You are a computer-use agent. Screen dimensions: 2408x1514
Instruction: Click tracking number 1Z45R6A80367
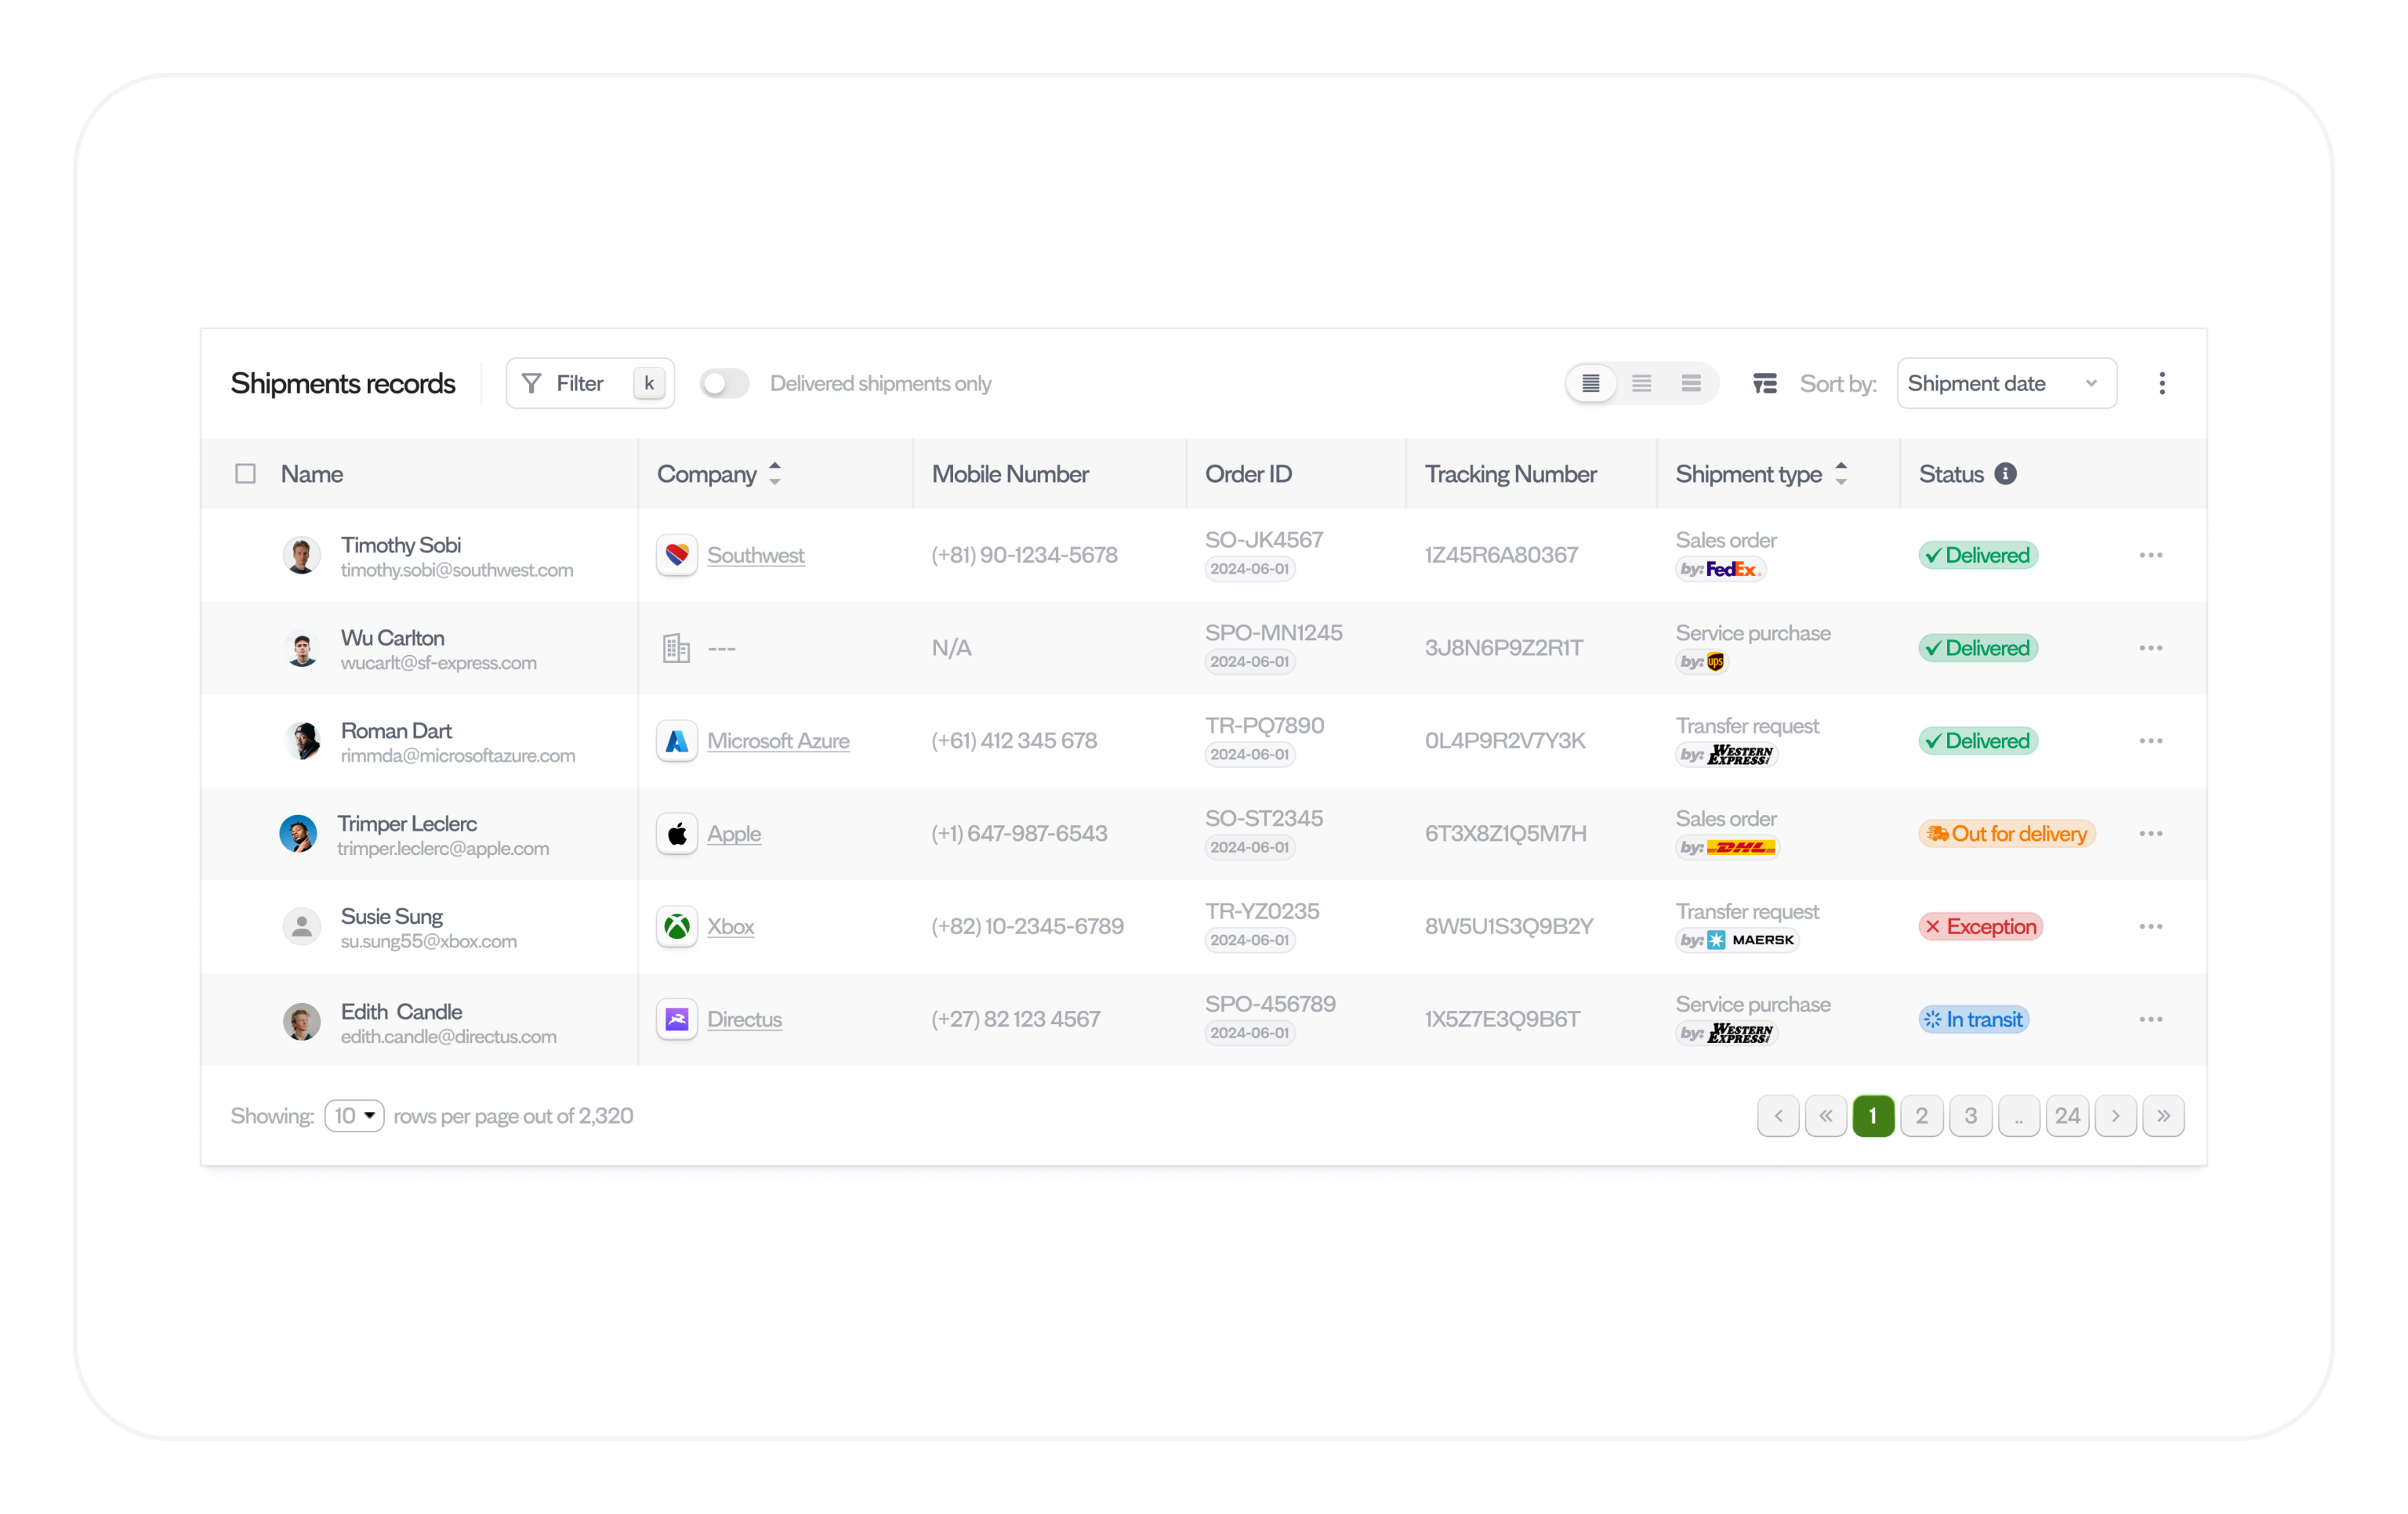coord(1502,555)
